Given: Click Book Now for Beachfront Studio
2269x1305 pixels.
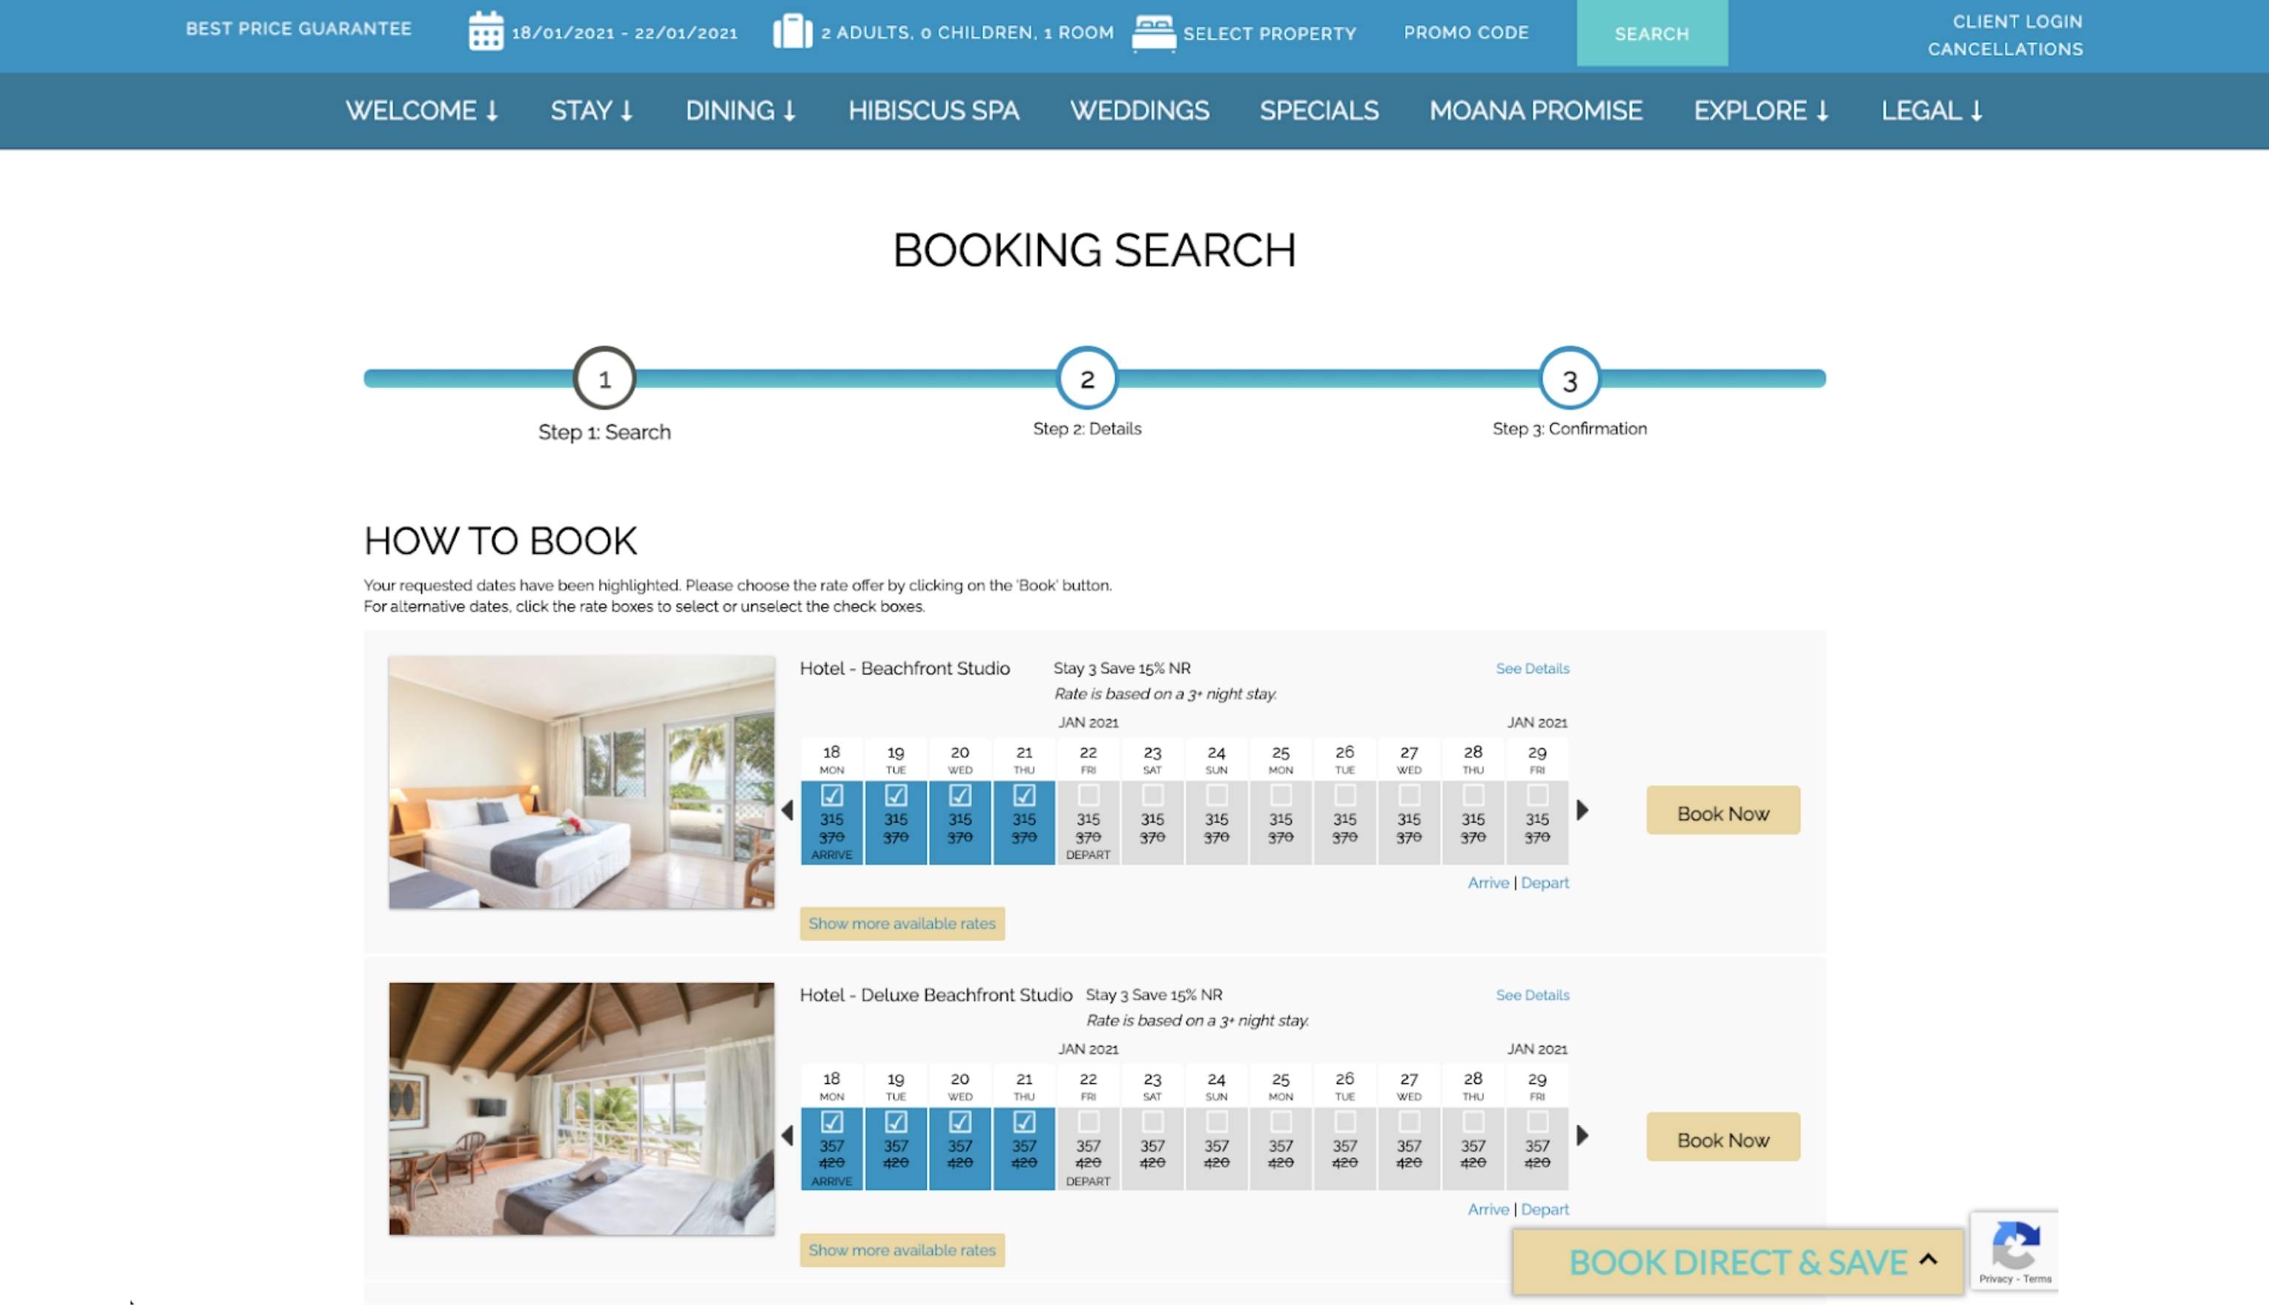Looking at the screenshot, I should pyautogui.click(x=1723, y=812).
